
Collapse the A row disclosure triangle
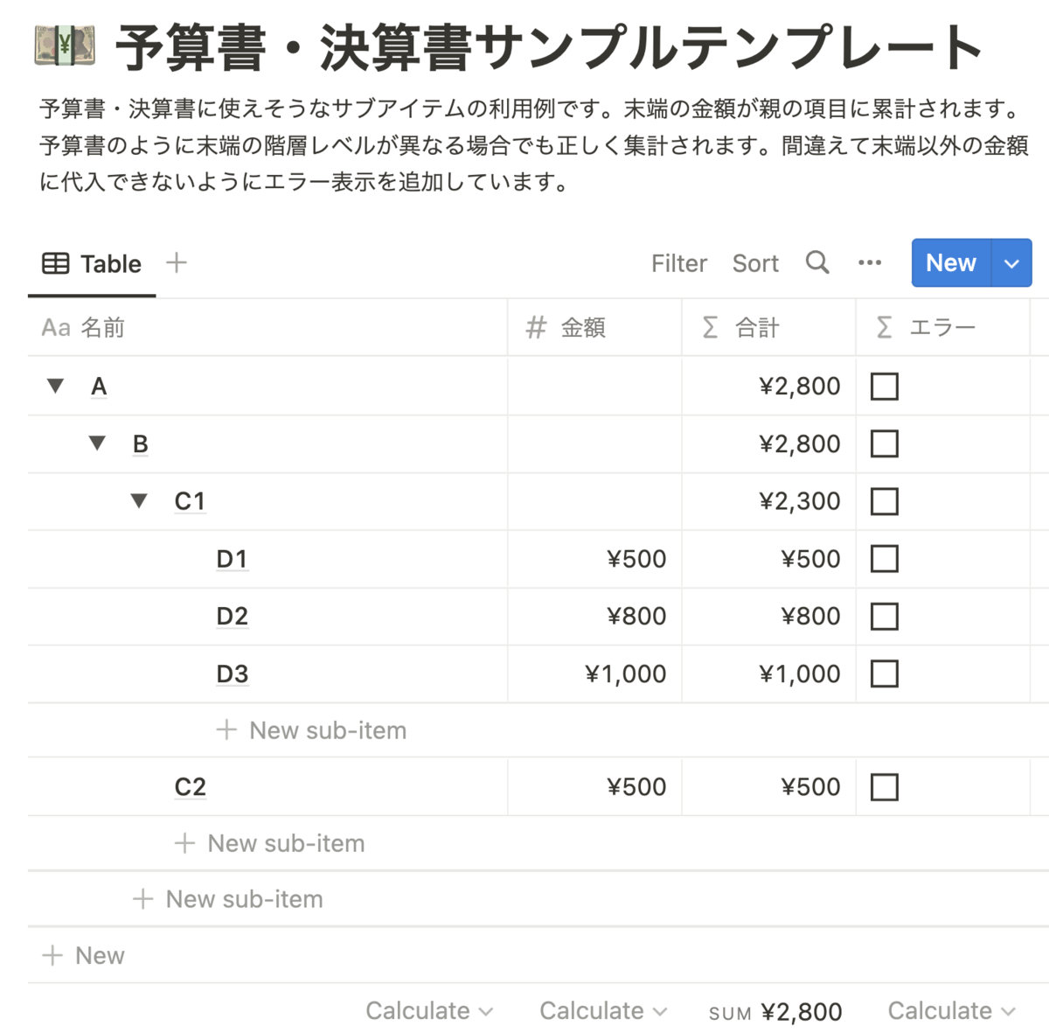[55, 386]
